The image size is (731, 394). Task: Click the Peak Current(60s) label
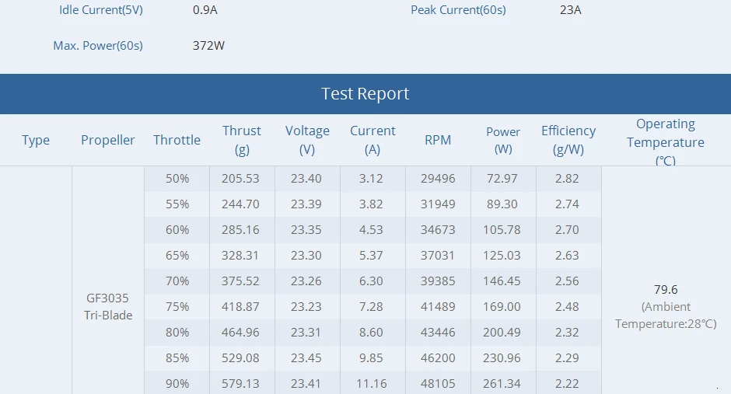(458, 10)
